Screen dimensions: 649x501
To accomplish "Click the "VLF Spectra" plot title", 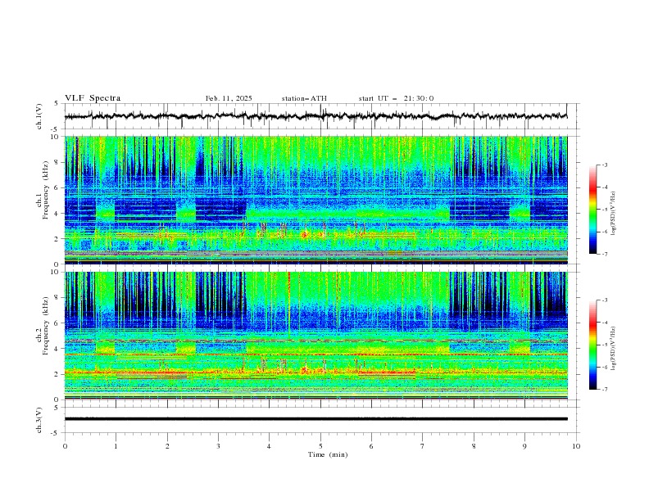I will coord(93,98).
